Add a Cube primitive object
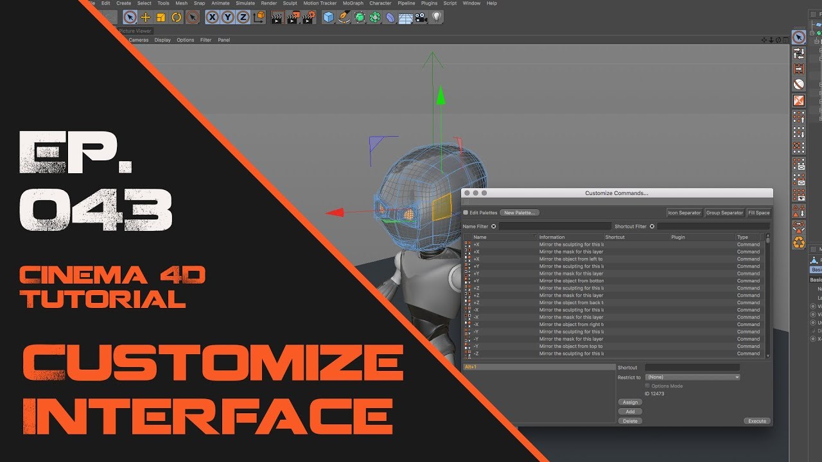 pos(329,17)
